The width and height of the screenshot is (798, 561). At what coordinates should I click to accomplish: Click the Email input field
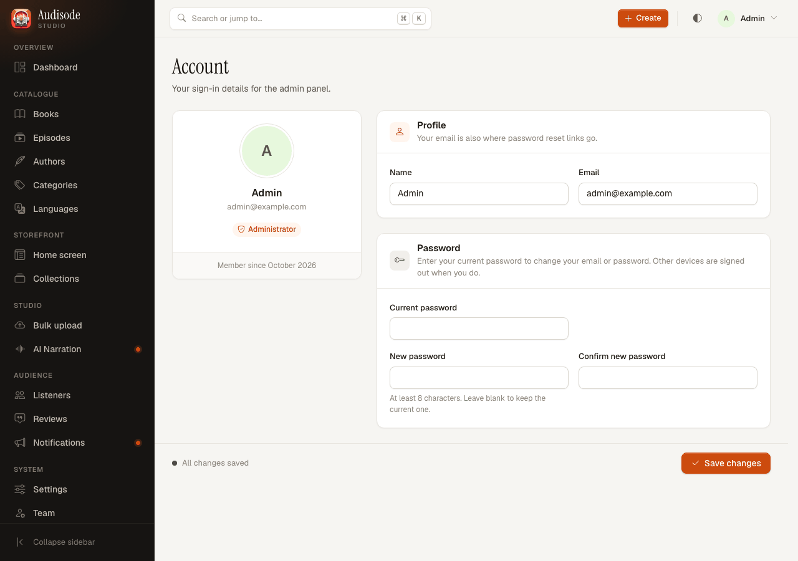[x=668, y=194]
